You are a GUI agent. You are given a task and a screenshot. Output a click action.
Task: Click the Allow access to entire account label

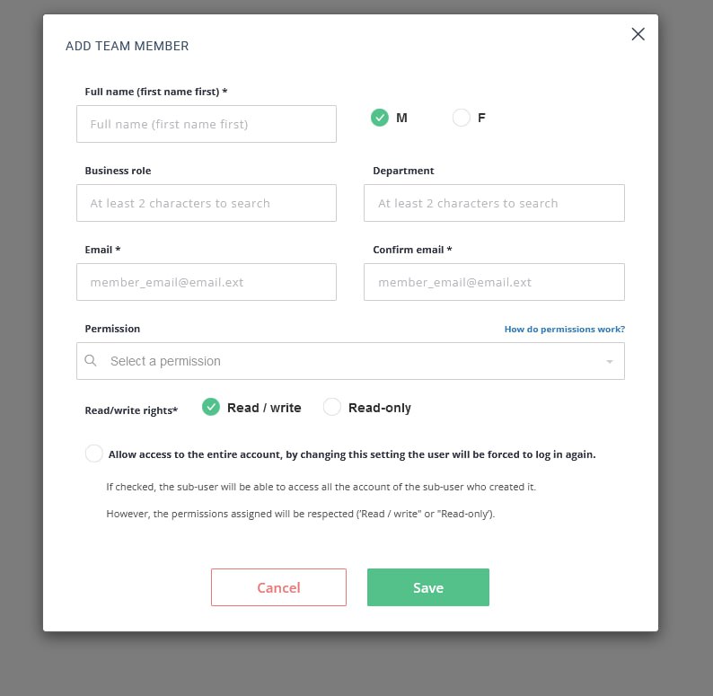[352, 454]
